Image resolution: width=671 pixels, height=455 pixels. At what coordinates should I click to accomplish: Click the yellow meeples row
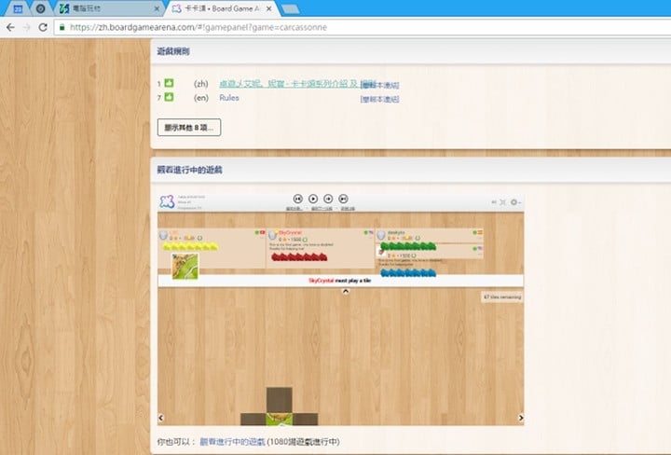point(190,246)
